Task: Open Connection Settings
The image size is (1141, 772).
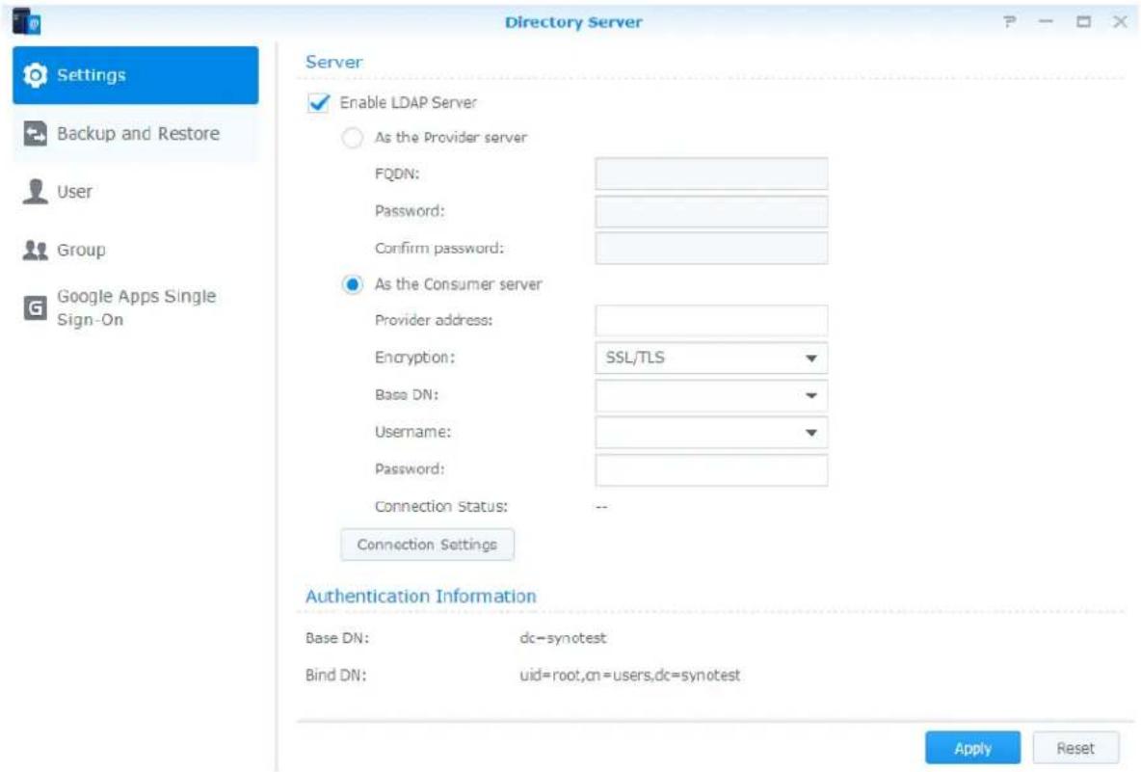Action: pos(427,545)
